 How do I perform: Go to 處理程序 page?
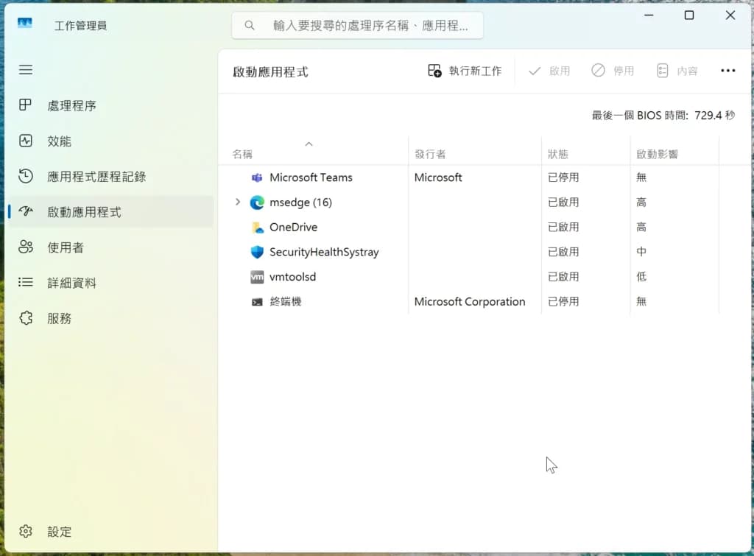pyautogui.click(x=110, y=105)
